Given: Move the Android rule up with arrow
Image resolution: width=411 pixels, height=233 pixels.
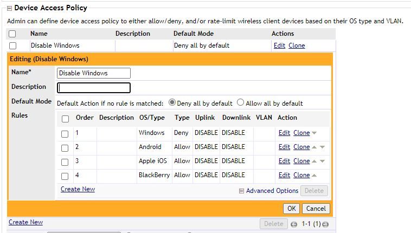Looking at the screenshot, I should pyautogui.click(x=314, y=147).
